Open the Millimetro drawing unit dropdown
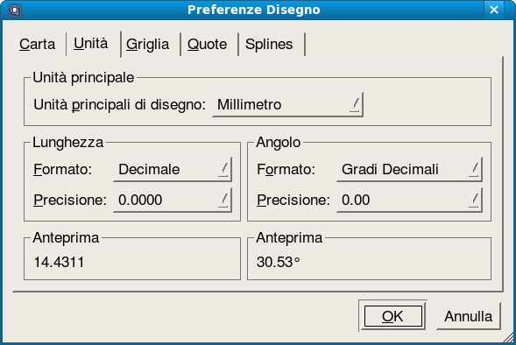Screen dimensions: 516x345 coord(287,104)
